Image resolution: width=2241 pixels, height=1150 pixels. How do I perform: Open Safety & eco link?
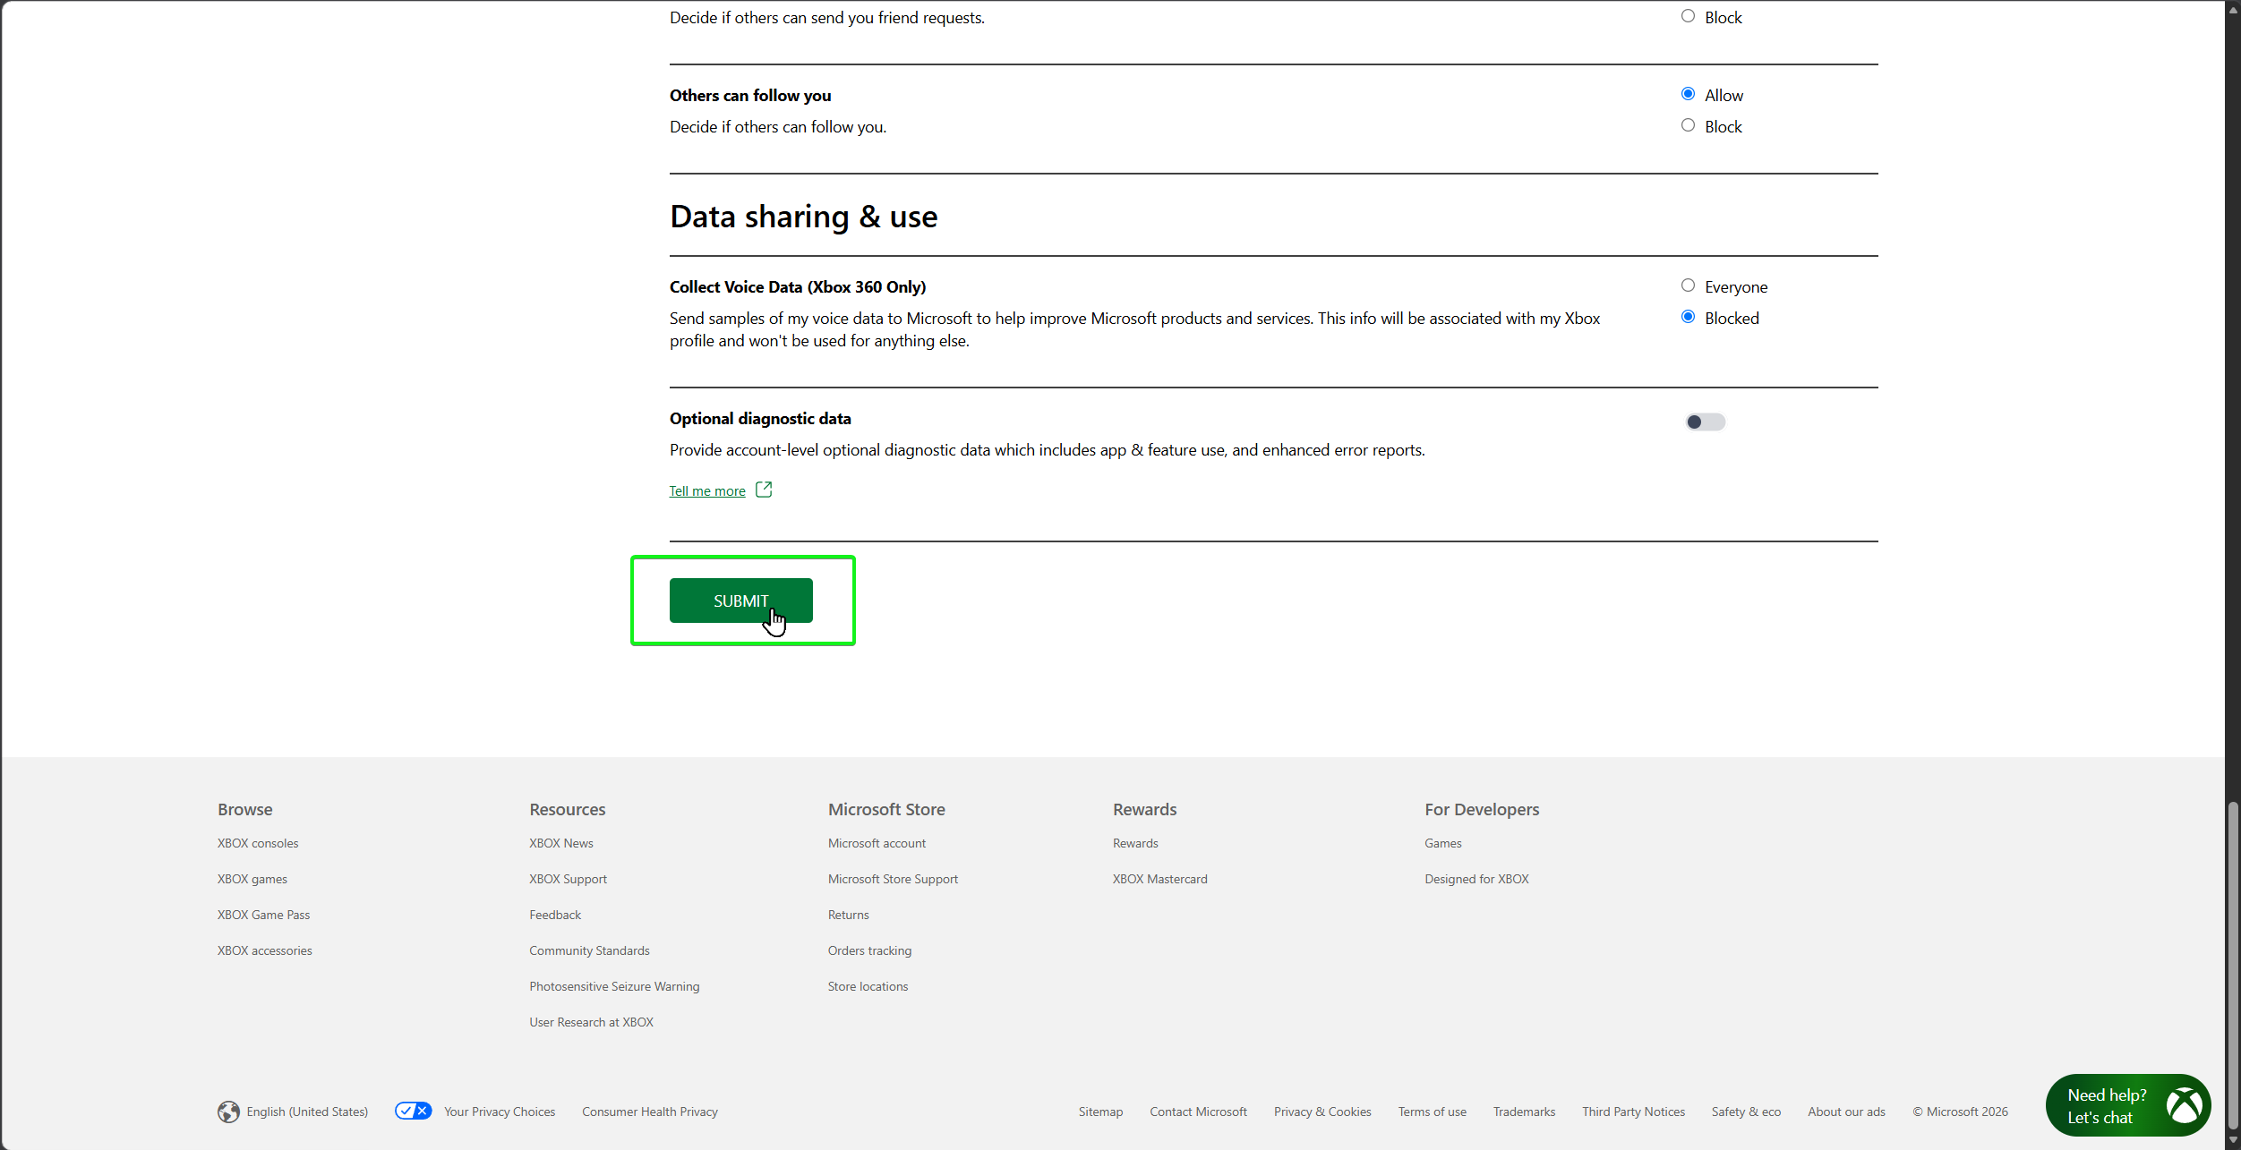tap(1746, 1112)
